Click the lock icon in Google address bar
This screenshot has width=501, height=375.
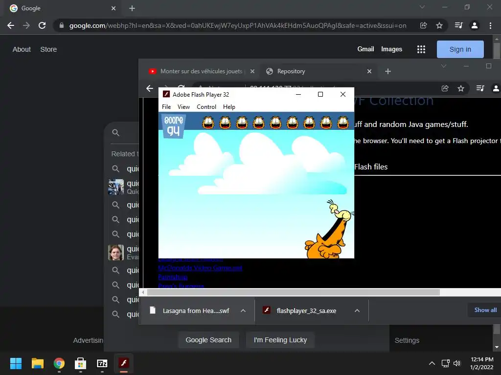tap(62, 25)
